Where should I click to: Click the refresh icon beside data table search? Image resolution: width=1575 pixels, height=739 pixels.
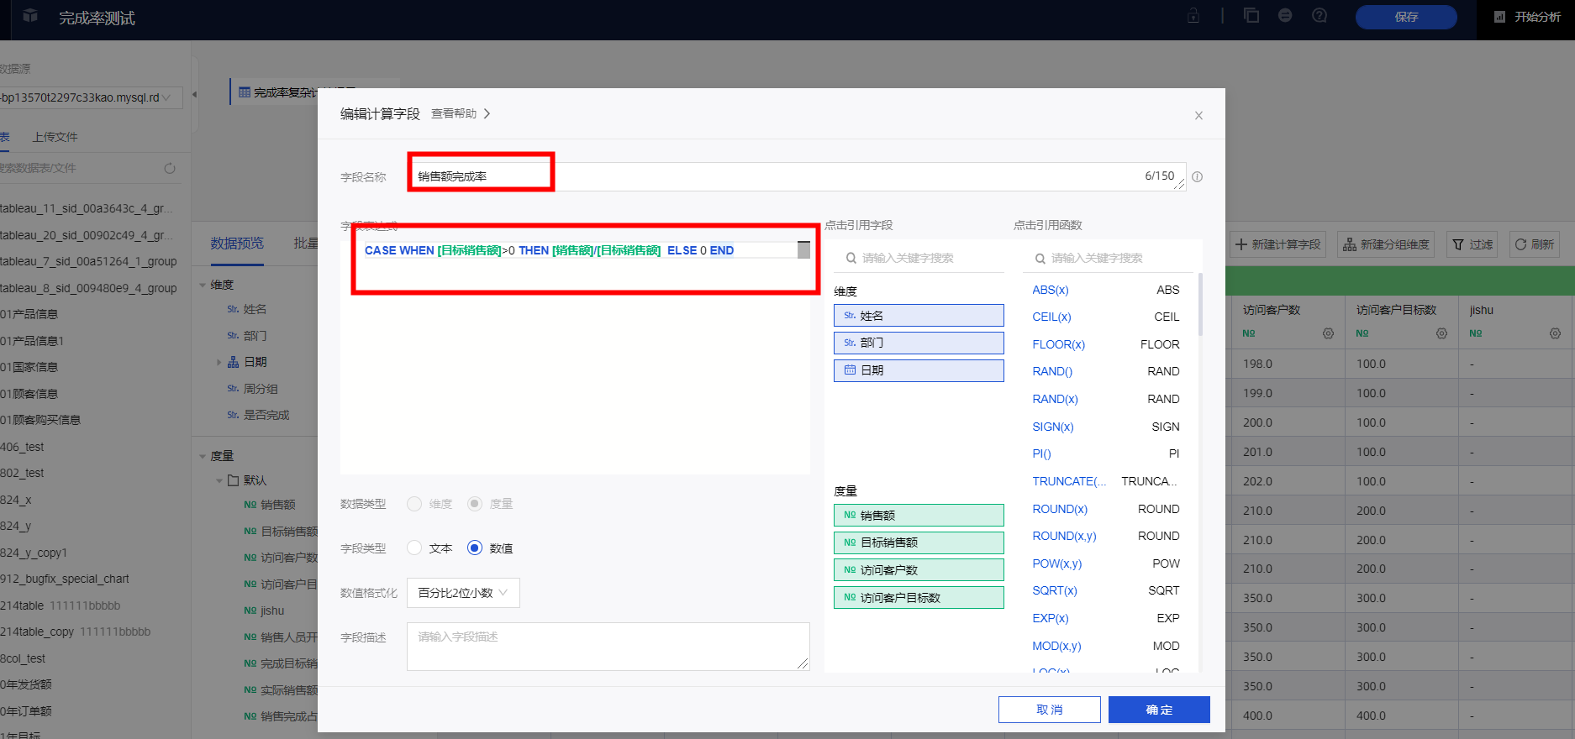[170, 168]
